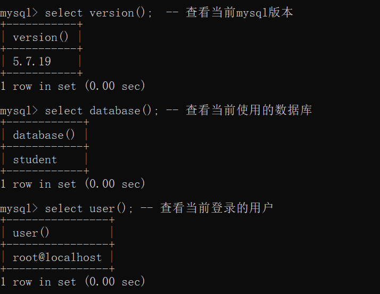Click the 5.7.19 version value

(x=32, y=62)
